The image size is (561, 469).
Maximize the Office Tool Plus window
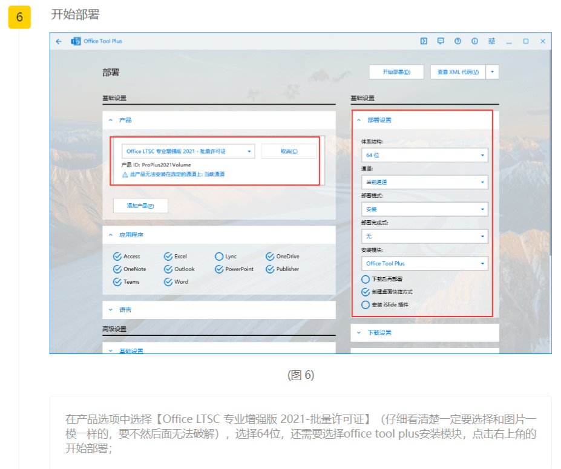pos(525,41)
